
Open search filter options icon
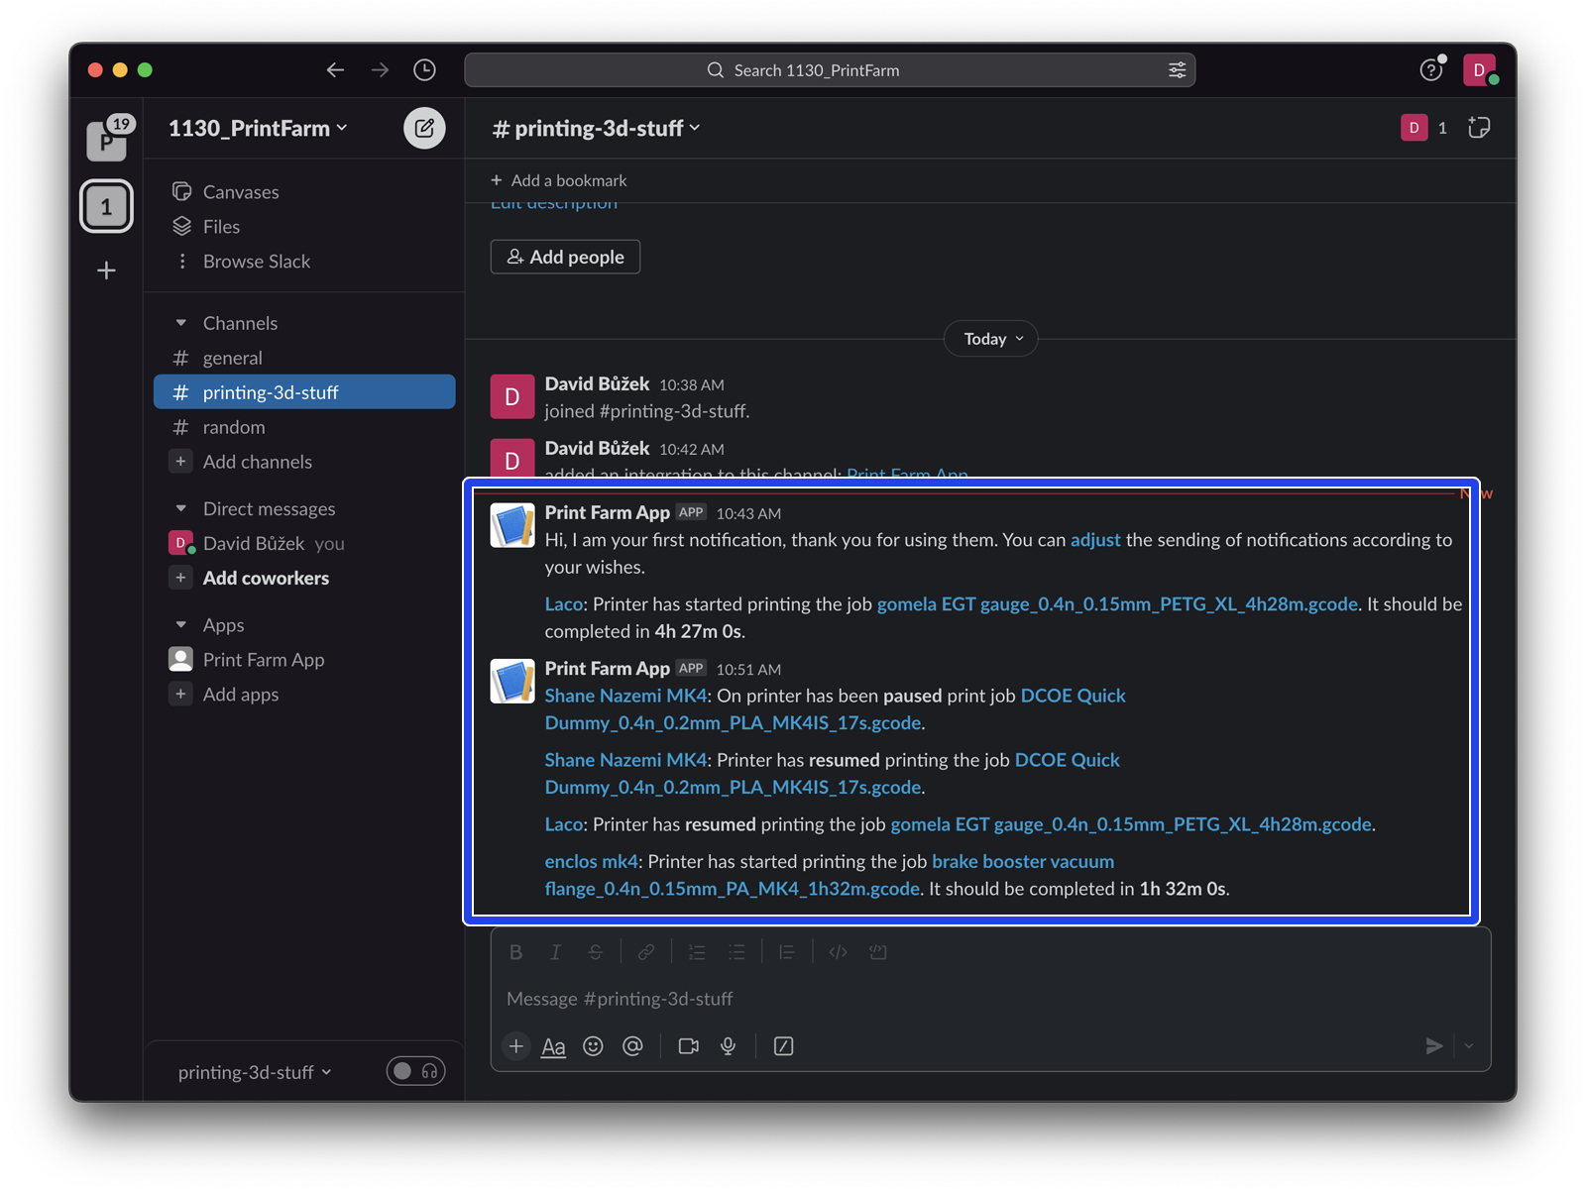point(1177,70)
